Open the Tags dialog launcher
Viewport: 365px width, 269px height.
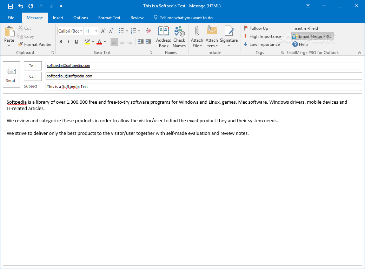tap(282, 53)
